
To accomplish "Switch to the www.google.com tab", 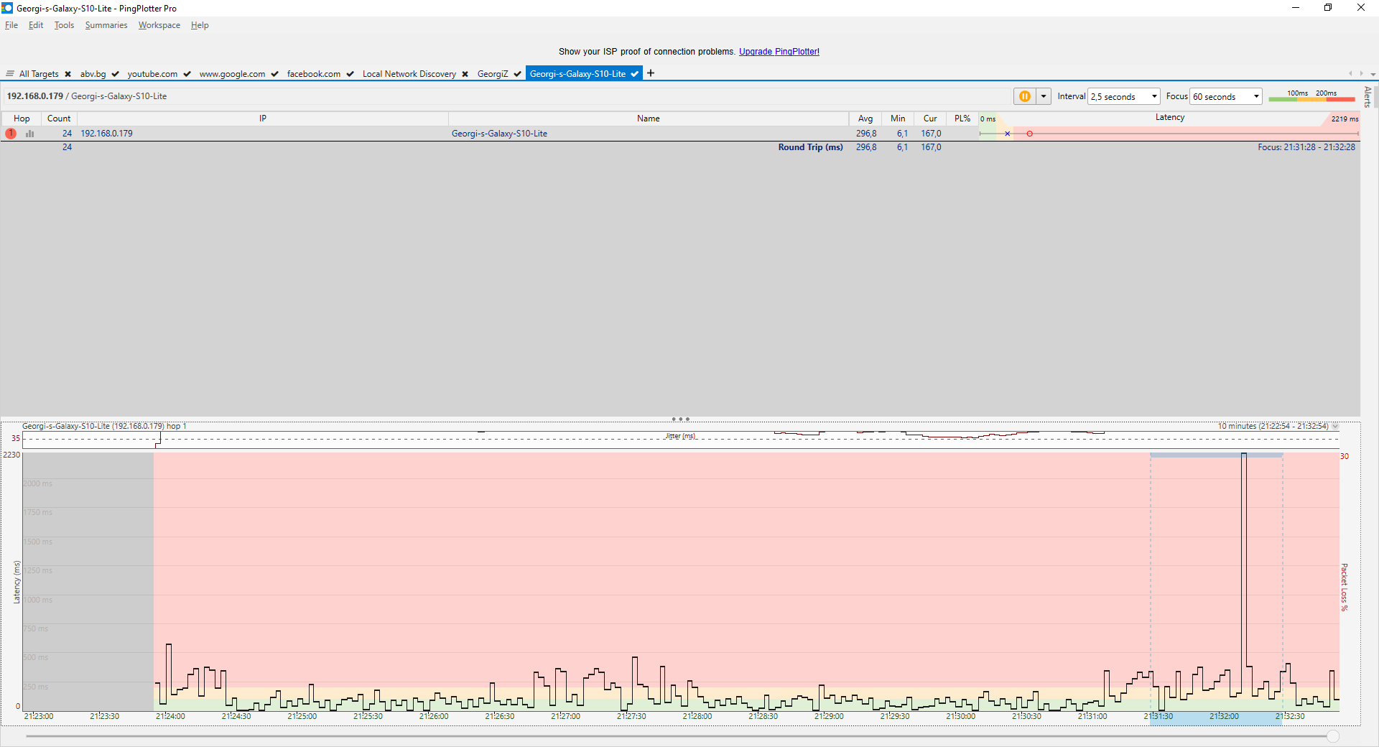I will click(232, 74).
